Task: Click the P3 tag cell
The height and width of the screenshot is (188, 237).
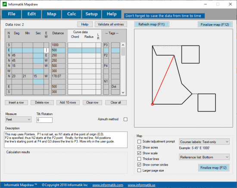Action: pyautogui.click(x=106, y=45)
